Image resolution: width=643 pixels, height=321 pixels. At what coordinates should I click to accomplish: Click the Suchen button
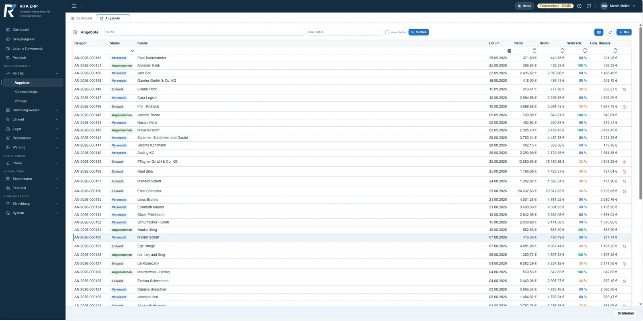pyautogui.click(x=418, y=32)
